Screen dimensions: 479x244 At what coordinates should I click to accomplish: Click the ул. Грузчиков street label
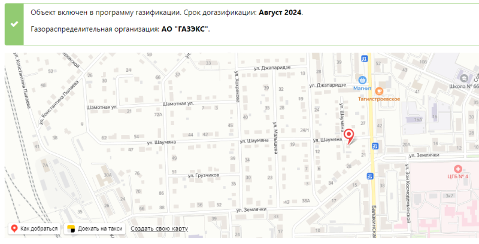point(204,175)
